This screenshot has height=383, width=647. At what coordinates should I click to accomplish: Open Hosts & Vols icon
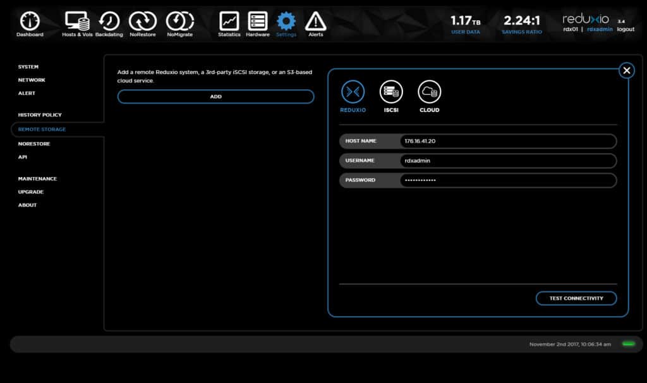[77, 21]
